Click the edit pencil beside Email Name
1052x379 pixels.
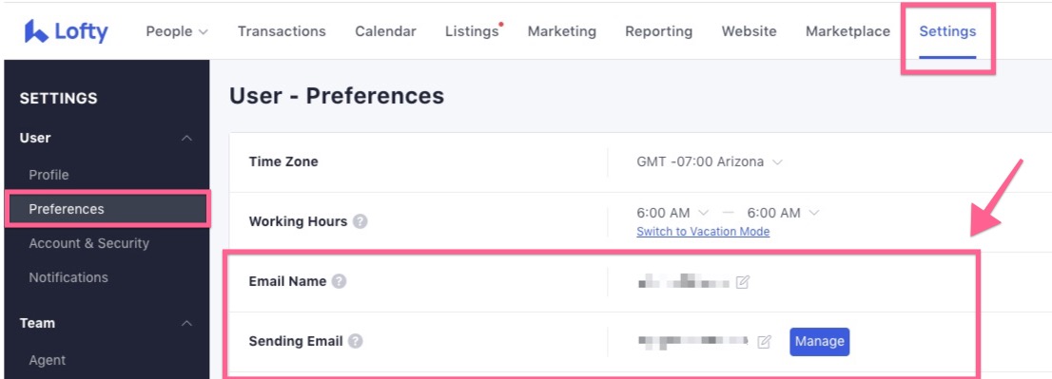[742, 282]
